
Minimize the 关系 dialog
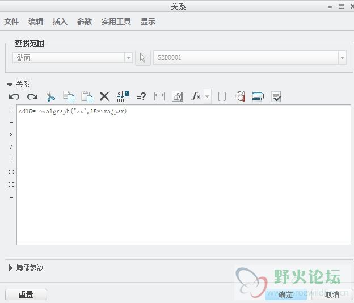click(330, 7)
